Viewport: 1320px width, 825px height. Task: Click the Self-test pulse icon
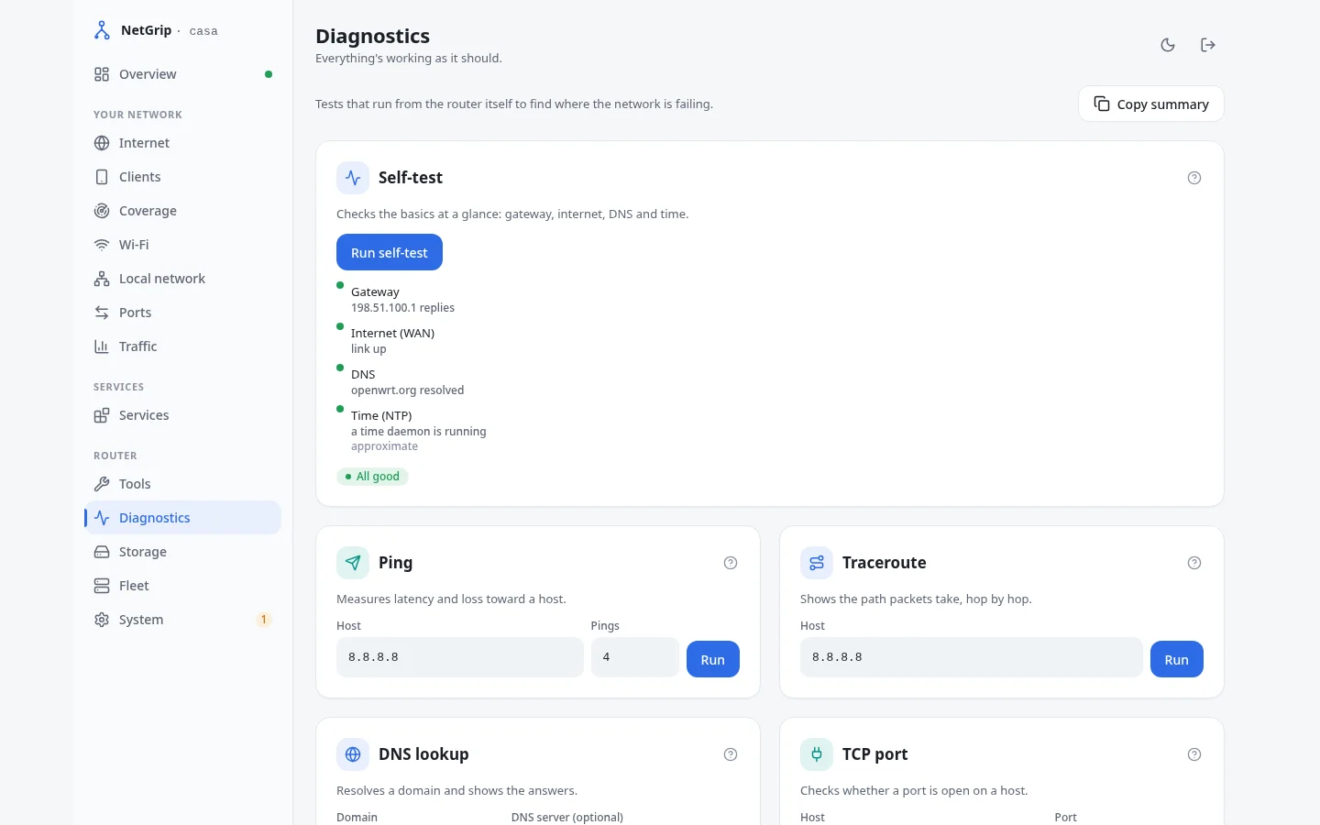pos(353,178)
